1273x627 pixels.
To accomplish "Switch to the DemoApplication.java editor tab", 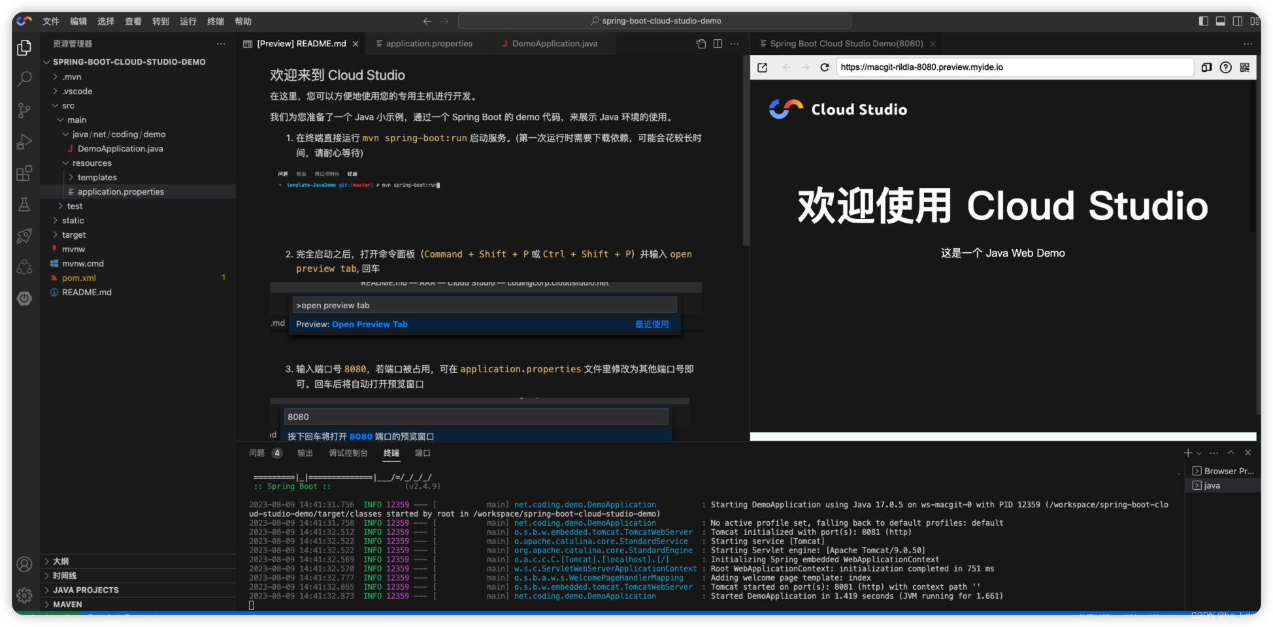I will (x=554, y=44).
